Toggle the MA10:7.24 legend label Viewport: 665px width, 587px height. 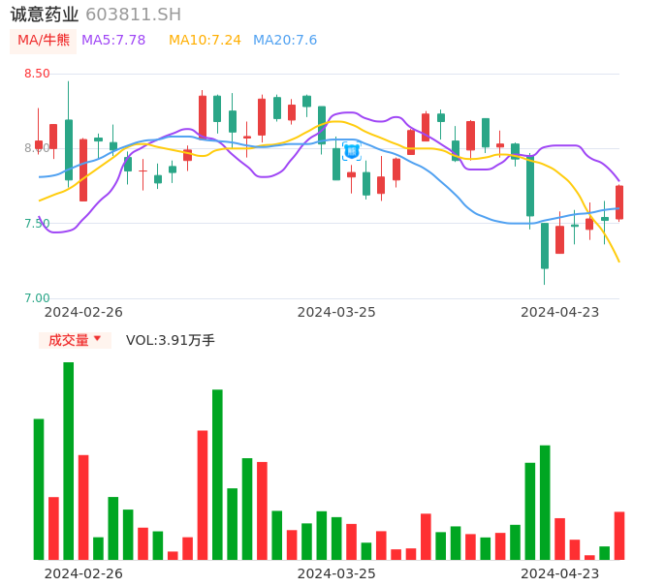(205, 41)
